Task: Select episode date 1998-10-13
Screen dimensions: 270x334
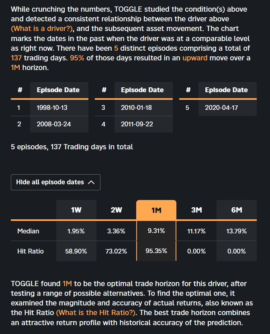Action: (52, 107)
